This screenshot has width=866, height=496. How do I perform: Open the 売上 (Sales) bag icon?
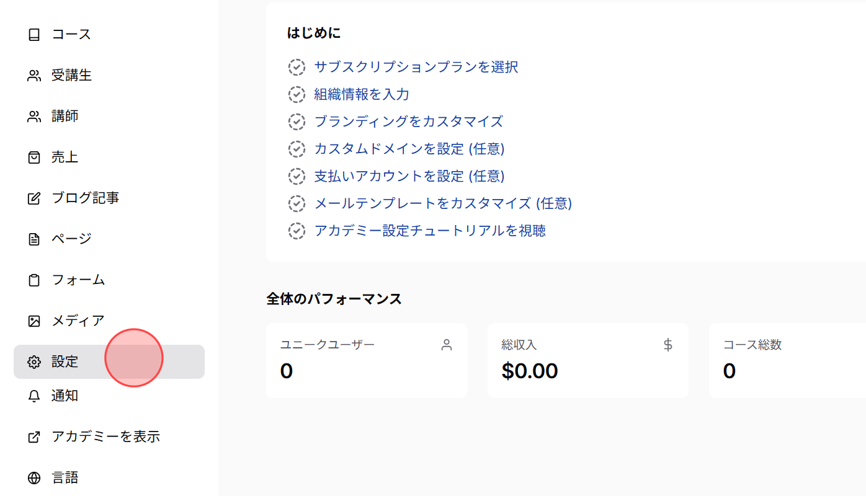33,157
